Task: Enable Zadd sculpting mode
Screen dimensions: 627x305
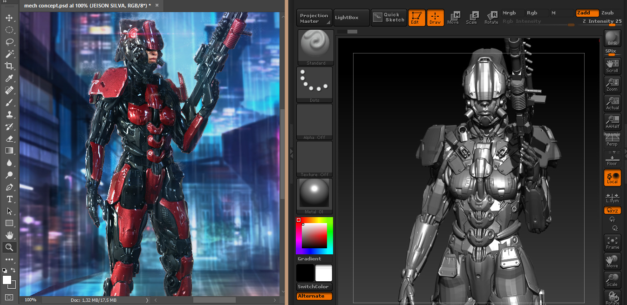Action: (587, 13)
